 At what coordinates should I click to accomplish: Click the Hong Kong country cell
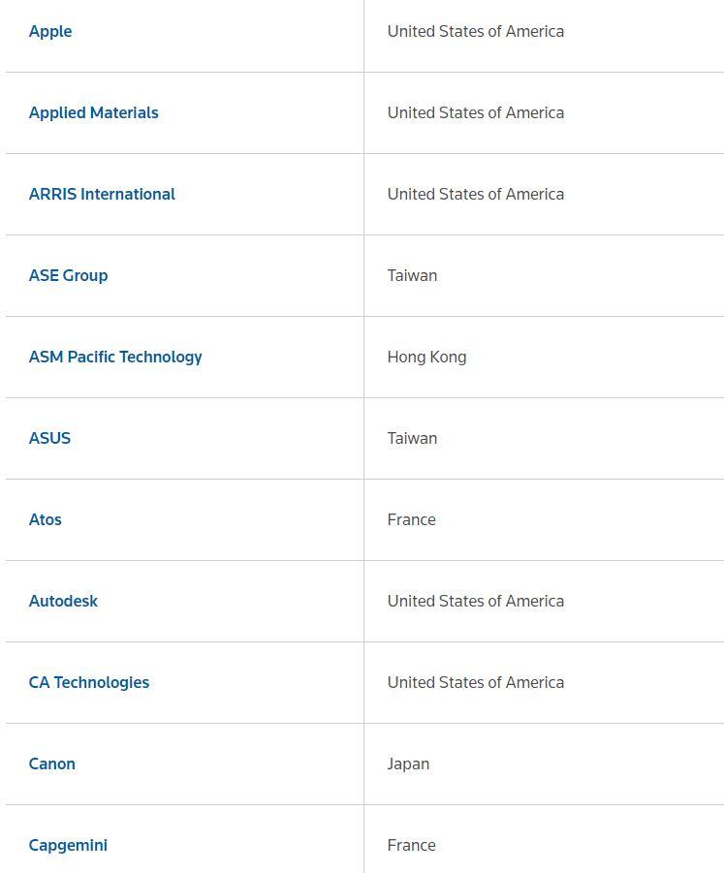point(426,357)
